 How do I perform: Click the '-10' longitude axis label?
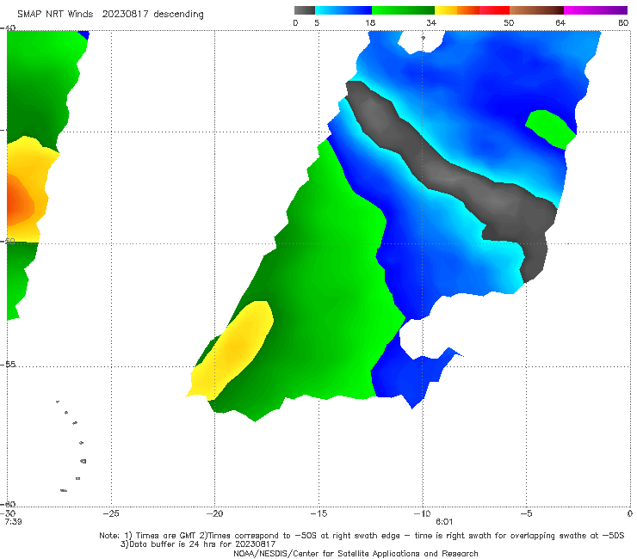tap(422, 513)
